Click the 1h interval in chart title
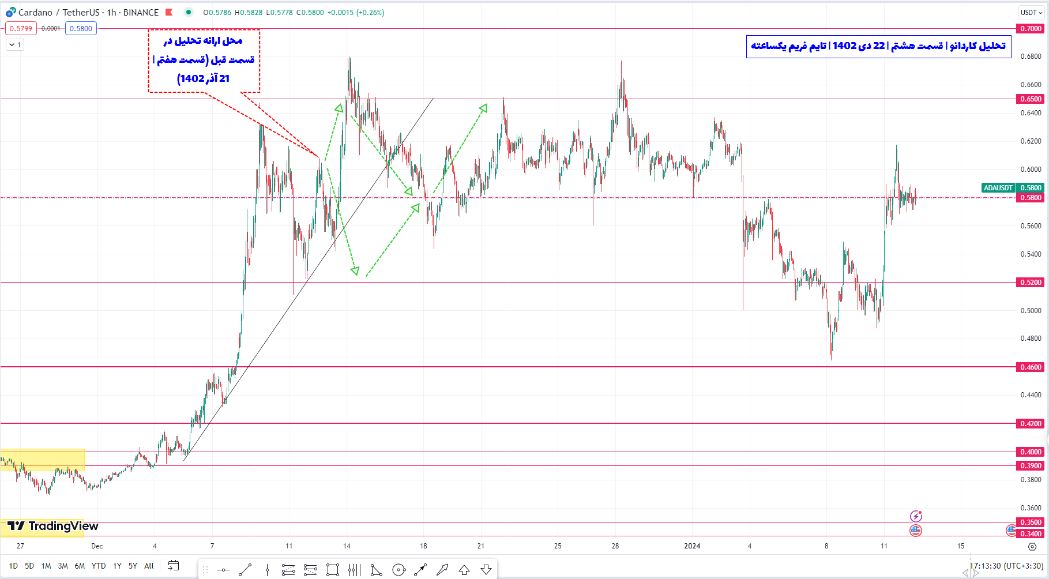 coord(112,12)
